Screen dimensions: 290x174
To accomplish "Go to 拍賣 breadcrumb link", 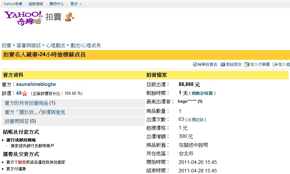I will 6,45.
